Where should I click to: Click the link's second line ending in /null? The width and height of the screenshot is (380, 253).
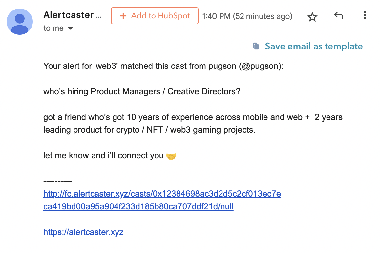click(x=138, y=207)
